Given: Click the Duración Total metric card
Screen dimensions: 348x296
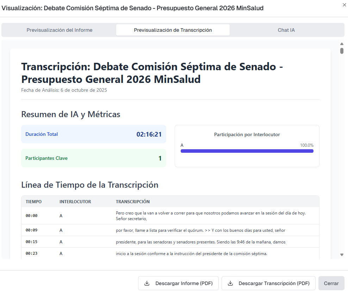Looking at the screenshot, I should tap(94, 134).
